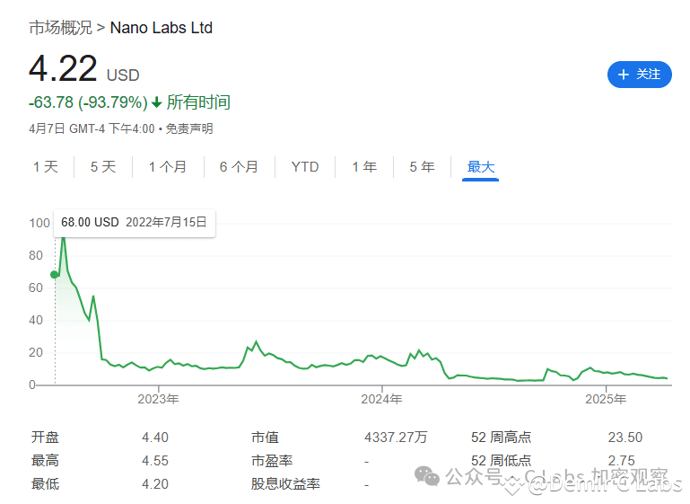Click the 关注 follow button

pyautogui.click(x=639, y=75)
